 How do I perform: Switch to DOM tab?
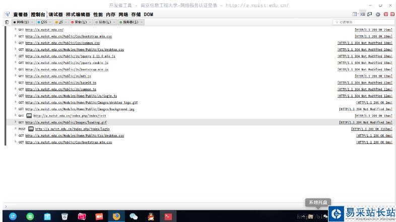149,15
